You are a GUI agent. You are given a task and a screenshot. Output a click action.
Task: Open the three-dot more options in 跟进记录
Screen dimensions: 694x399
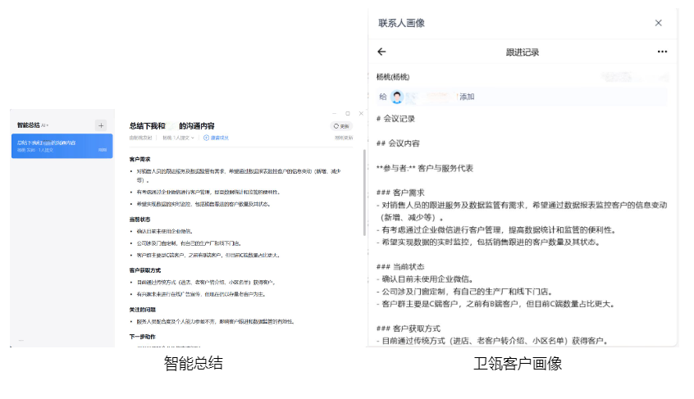(662, 52)
